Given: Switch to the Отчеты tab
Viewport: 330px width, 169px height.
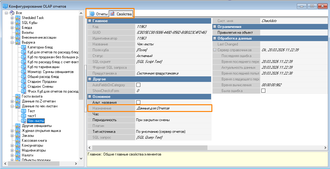Looking at the screenshot, I should tap(99, 14).
